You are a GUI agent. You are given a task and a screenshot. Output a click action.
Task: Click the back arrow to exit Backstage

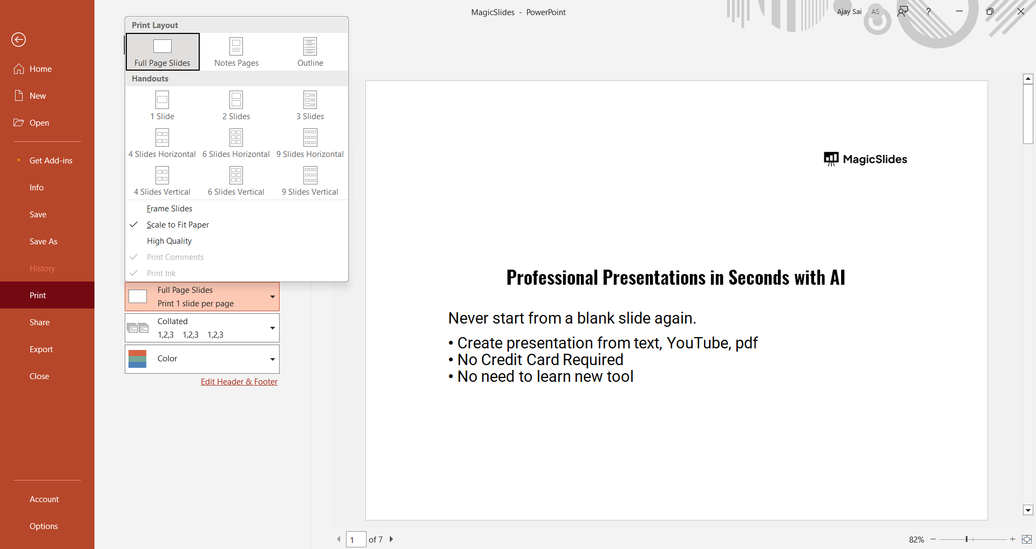pyautogui.click(x=19, y=39)
